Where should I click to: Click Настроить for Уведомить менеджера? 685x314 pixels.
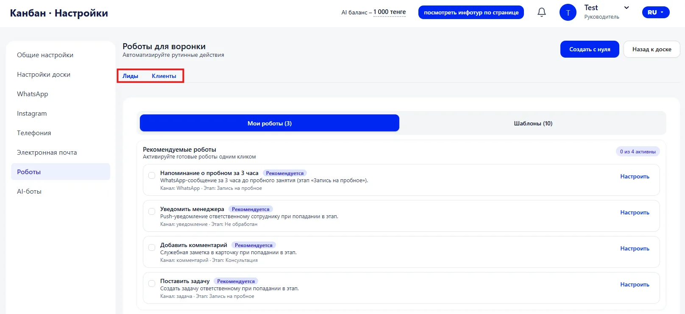click(x=635, y=212)
